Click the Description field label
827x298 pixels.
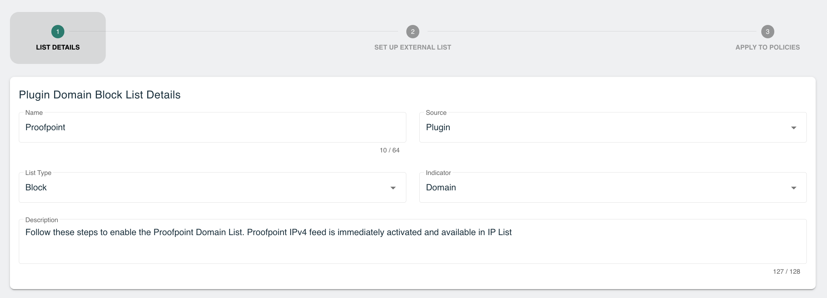click(x=42, y=220)
